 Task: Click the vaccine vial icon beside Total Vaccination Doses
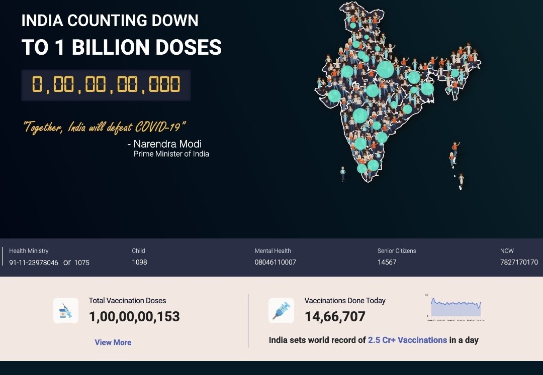66,310
